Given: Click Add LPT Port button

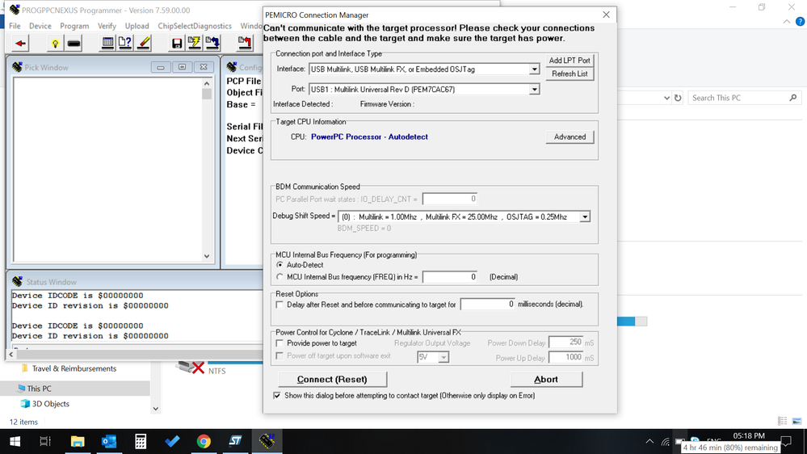Looking at the screenshot, I should tap(570, 61).
